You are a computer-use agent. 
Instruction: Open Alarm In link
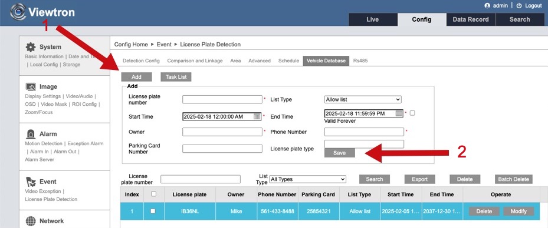[x=39, y=152]
